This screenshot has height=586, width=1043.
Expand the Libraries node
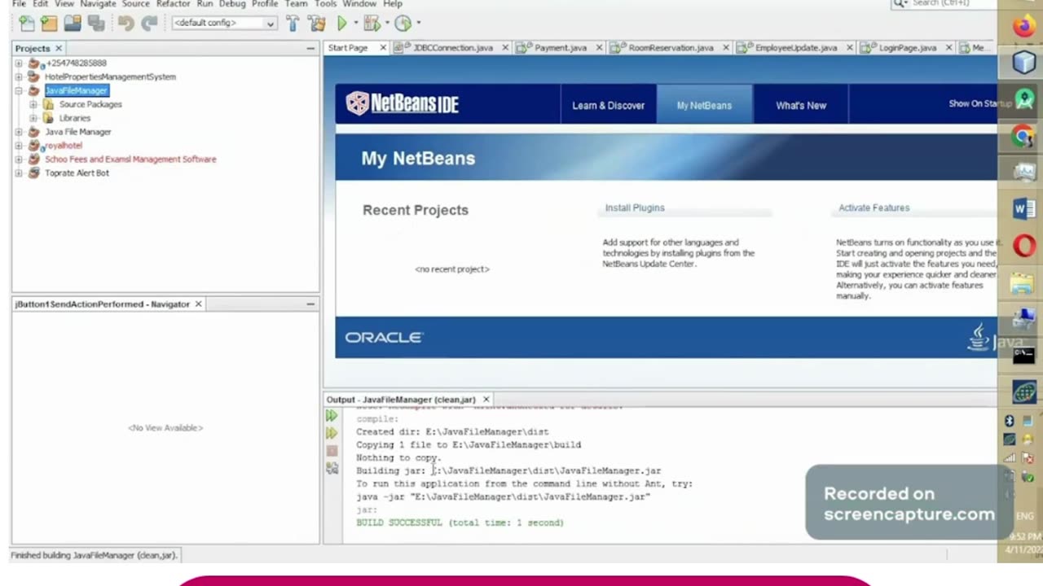[33, 118]
